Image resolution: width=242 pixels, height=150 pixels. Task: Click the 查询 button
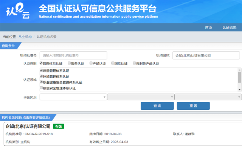[x=157, y=106]
